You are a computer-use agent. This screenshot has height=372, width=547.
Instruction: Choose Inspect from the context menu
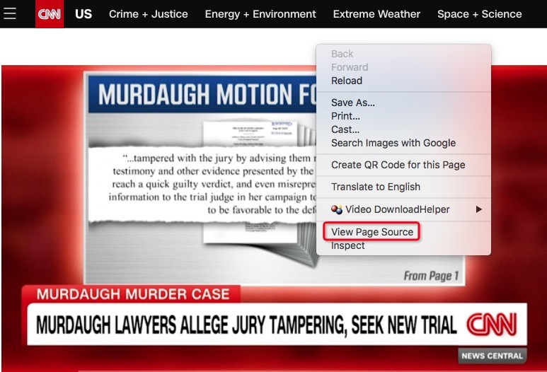coord(347,245)
